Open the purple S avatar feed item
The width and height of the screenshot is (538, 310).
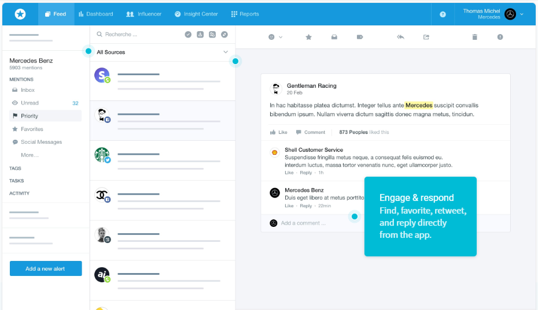(163, 81)
